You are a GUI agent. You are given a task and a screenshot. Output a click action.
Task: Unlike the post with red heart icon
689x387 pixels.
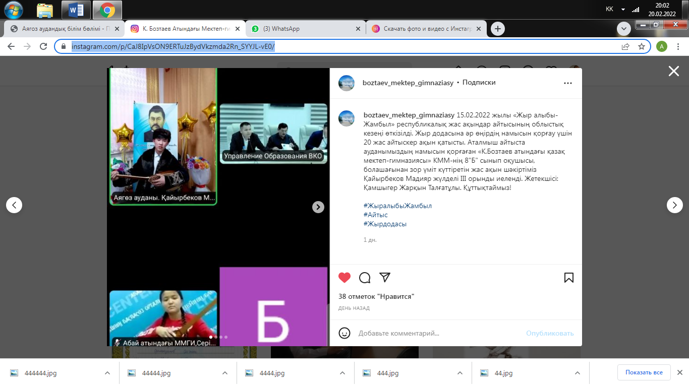pos(344,278)
